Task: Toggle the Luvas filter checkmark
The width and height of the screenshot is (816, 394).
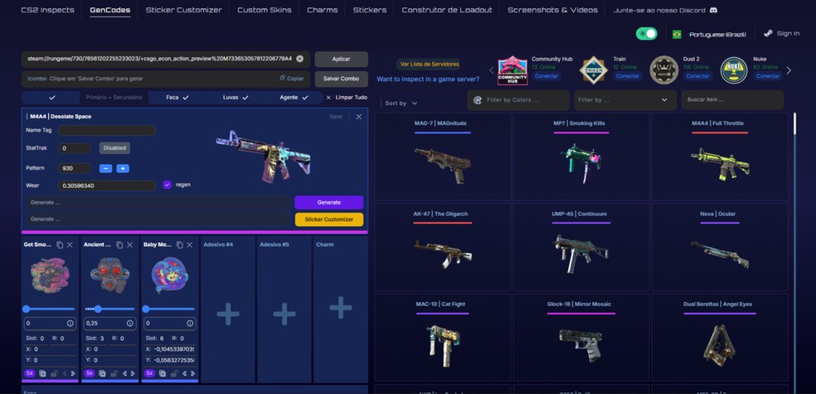Action: pyautogui.click(x=245, y=98)
